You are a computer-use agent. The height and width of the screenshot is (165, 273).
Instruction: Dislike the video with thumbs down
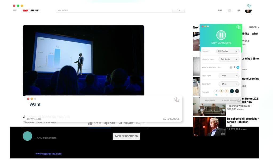click(107, 123)
